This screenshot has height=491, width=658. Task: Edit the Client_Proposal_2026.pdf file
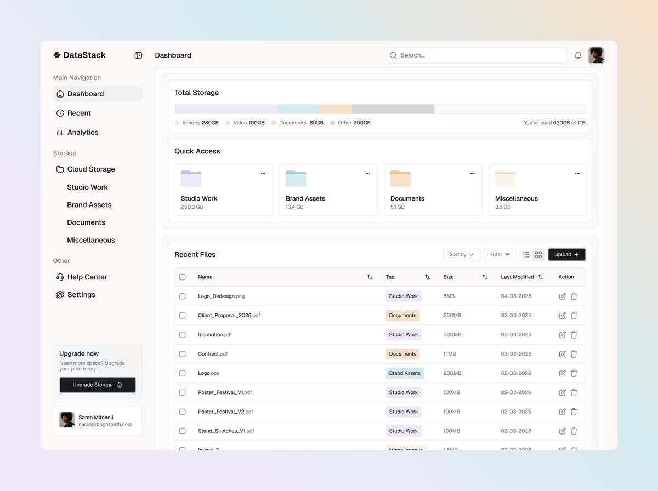(562, 316)
